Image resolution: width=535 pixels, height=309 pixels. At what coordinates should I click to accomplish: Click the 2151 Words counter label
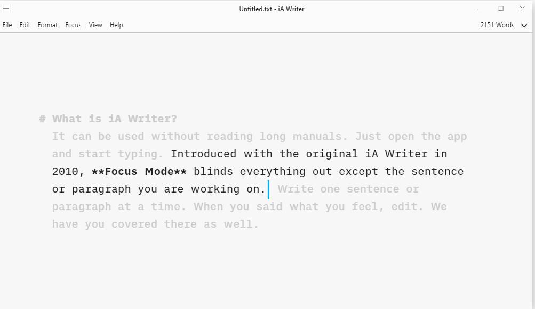[497, 25]
